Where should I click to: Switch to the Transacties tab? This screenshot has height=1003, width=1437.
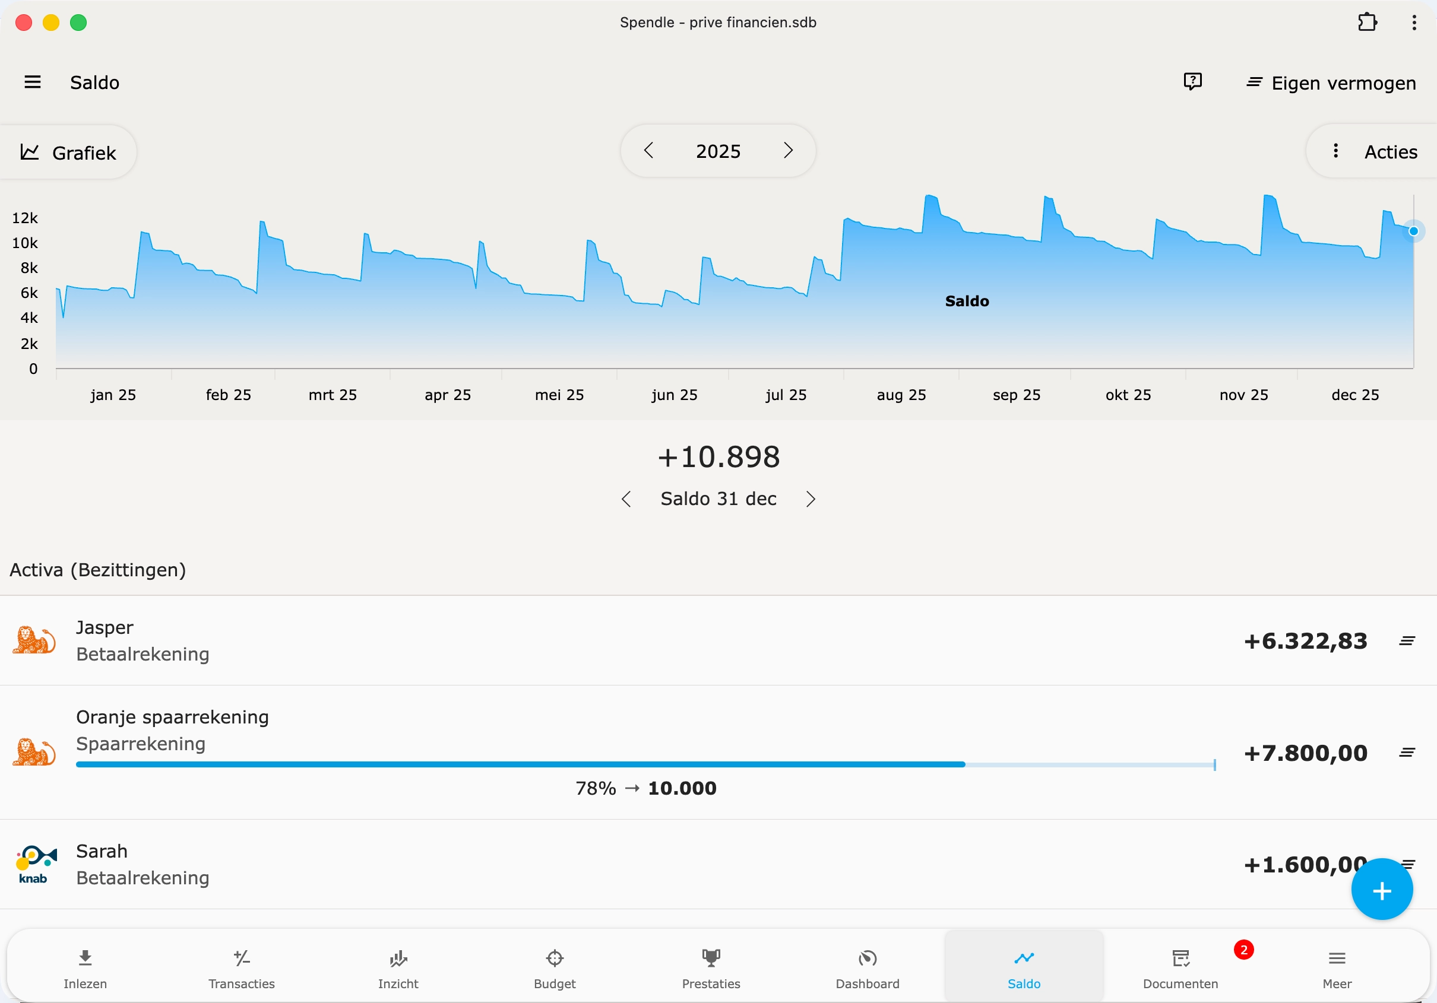[x=242, y=967]
